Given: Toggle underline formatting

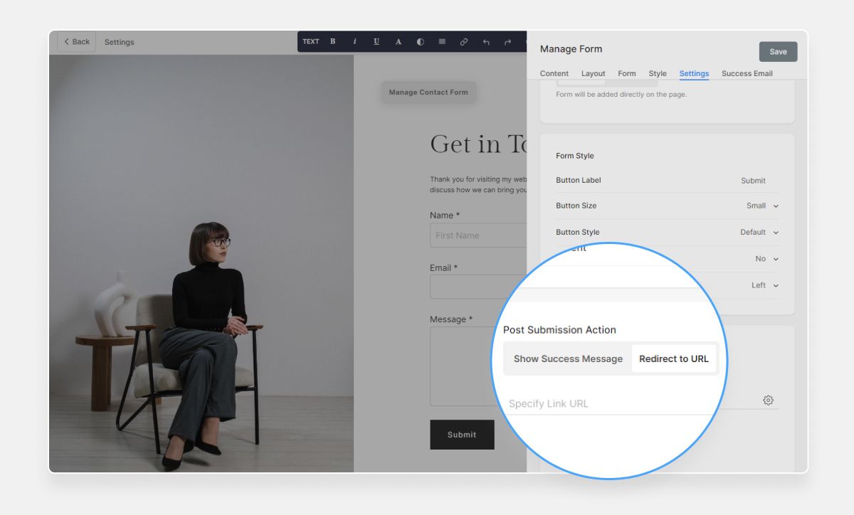Looking at the screenshot, I should click(x=376, y=41).
